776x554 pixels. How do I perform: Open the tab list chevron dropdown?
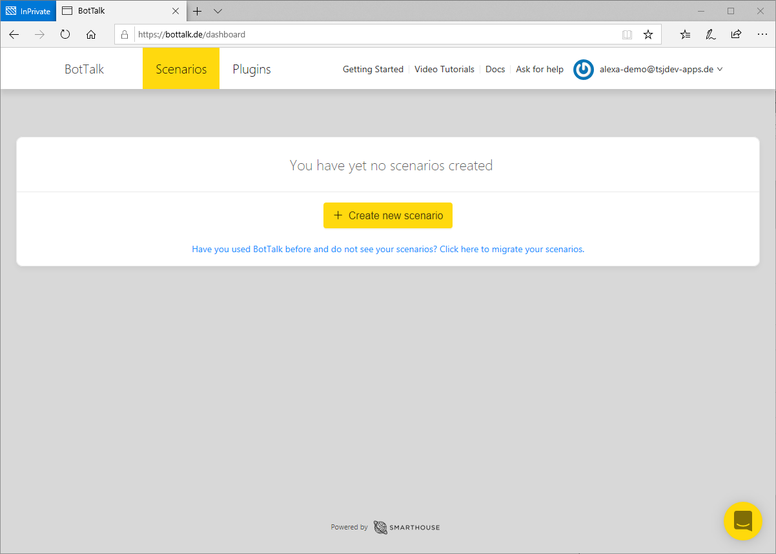[218, 11]
